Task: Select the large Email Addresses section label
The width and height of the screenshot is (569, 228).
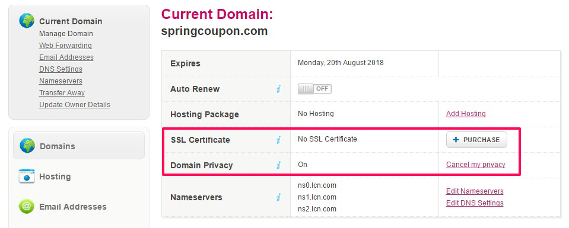Action: (x=73, y=207)
